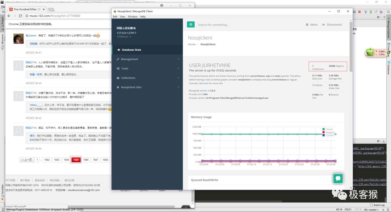The image size is (391, 212).
Task: Click the Chrome back arrow
Action: coord(9,16)
